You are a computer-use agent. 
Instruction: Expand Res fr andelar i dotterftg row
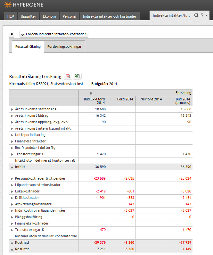(x=12, y=148)
